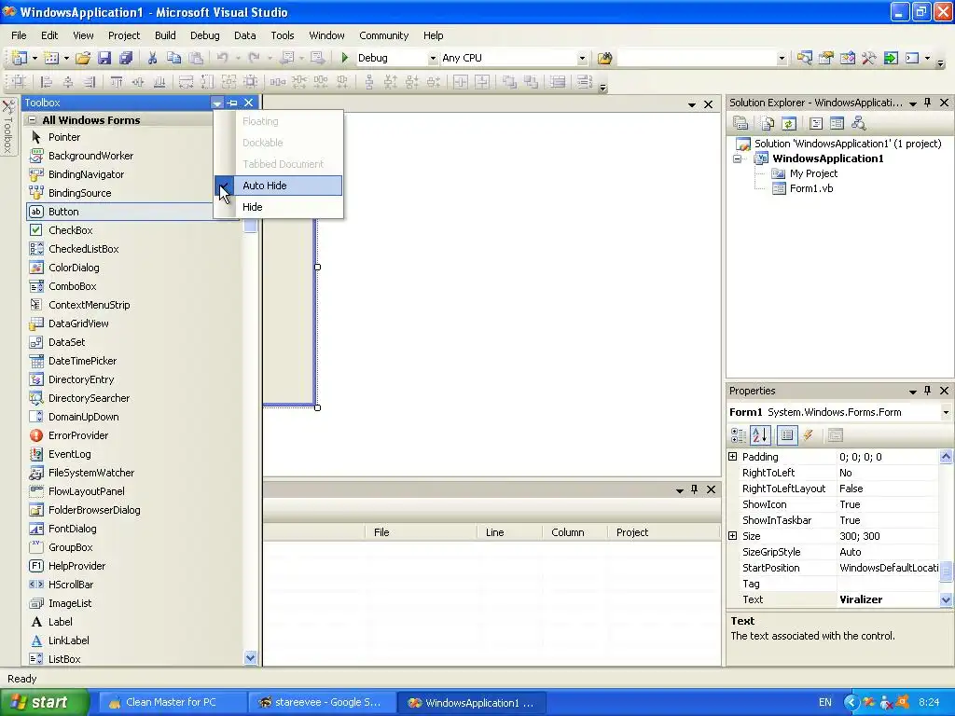The height and width of the screenshot is (716, 955).
Task: Open the Project menu
Action: (x=124, y=35)
